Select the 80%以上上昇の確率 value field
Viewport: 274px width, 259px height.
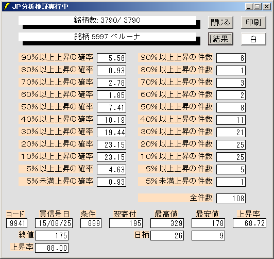(111, 70)
